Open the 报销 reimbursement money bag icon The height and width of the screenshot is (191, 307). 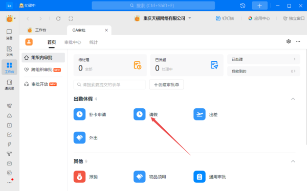[79, 177]
